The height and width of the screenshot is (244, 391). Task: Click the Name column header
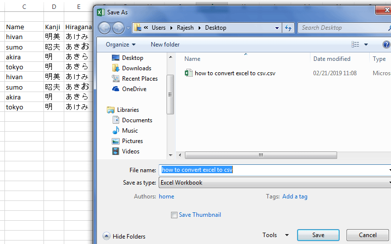(193, 59)
